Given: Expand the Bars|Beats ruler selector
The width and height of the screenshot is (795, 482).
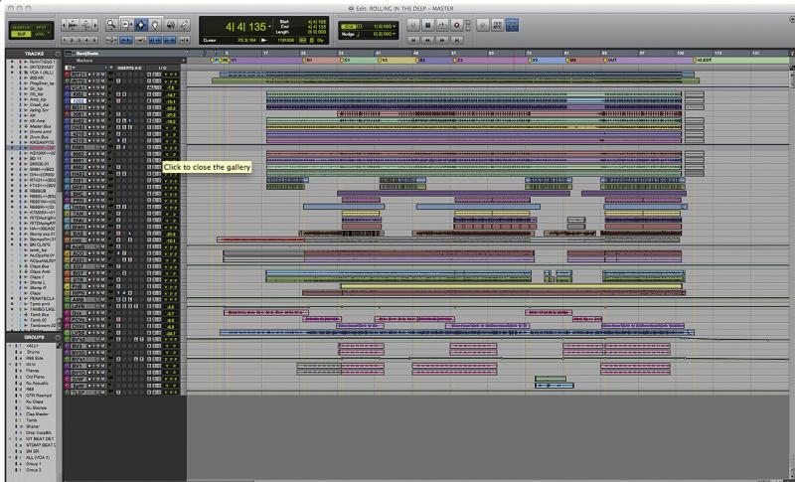Looking at the screenshot, I should click(x=87, y=52).
